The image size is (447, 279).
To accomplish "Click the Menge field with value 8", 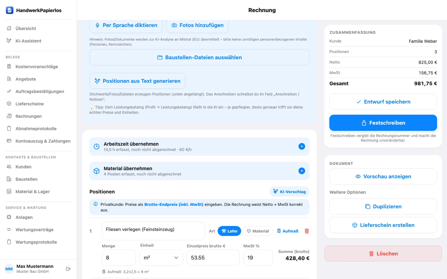I will click(119, 258).
